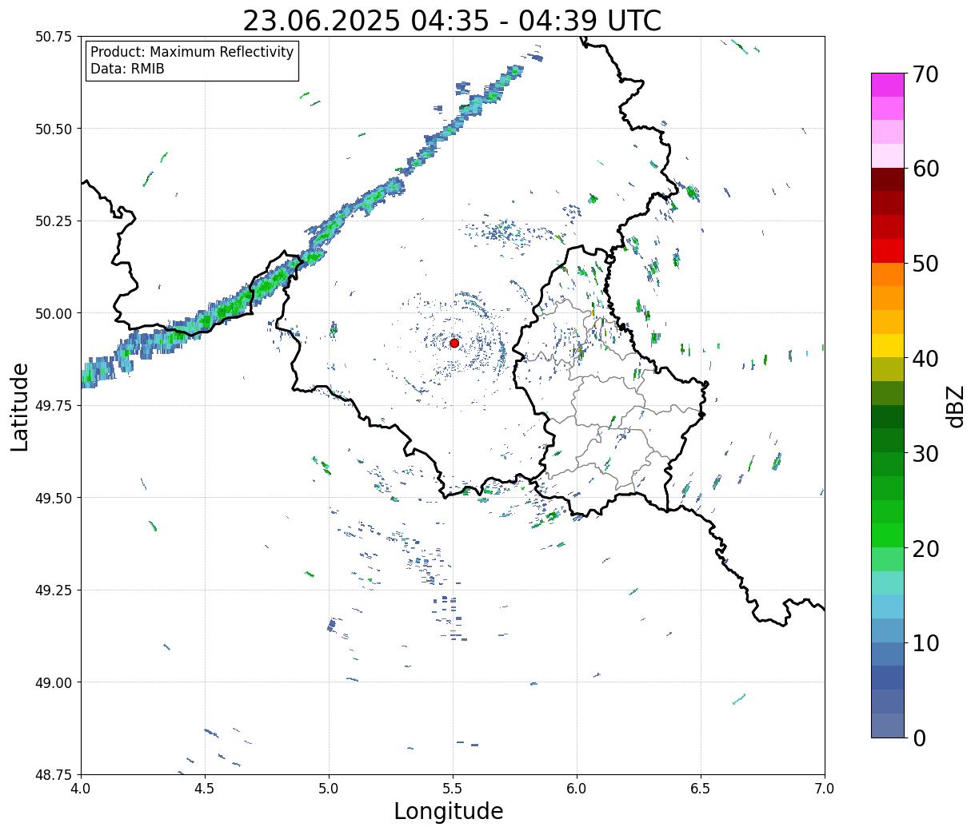The height and width of the screenshot is (831, 975).
Task: Click the 'Latitude' axis label
Action: click(20, 406)
